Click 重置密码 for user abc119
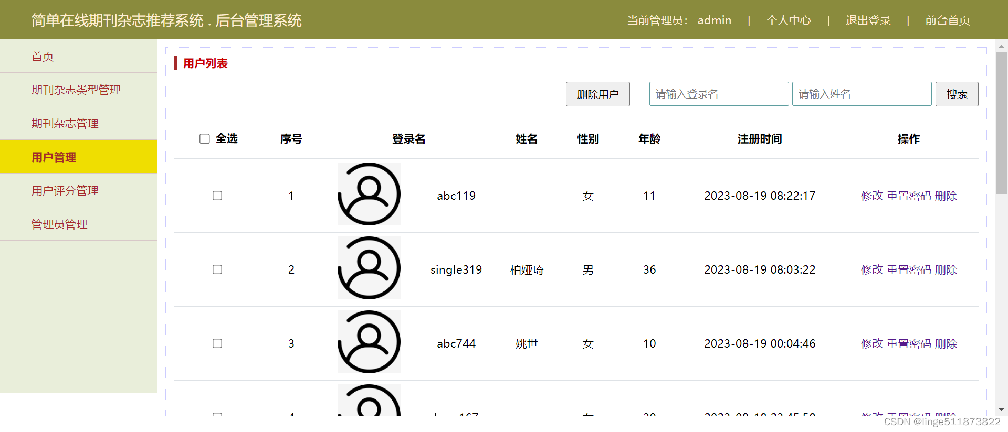 [x=909, y=196]
